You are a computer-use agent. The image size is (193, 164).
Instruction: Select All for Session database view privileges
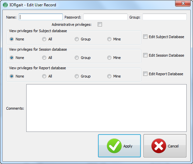(44, 58)
